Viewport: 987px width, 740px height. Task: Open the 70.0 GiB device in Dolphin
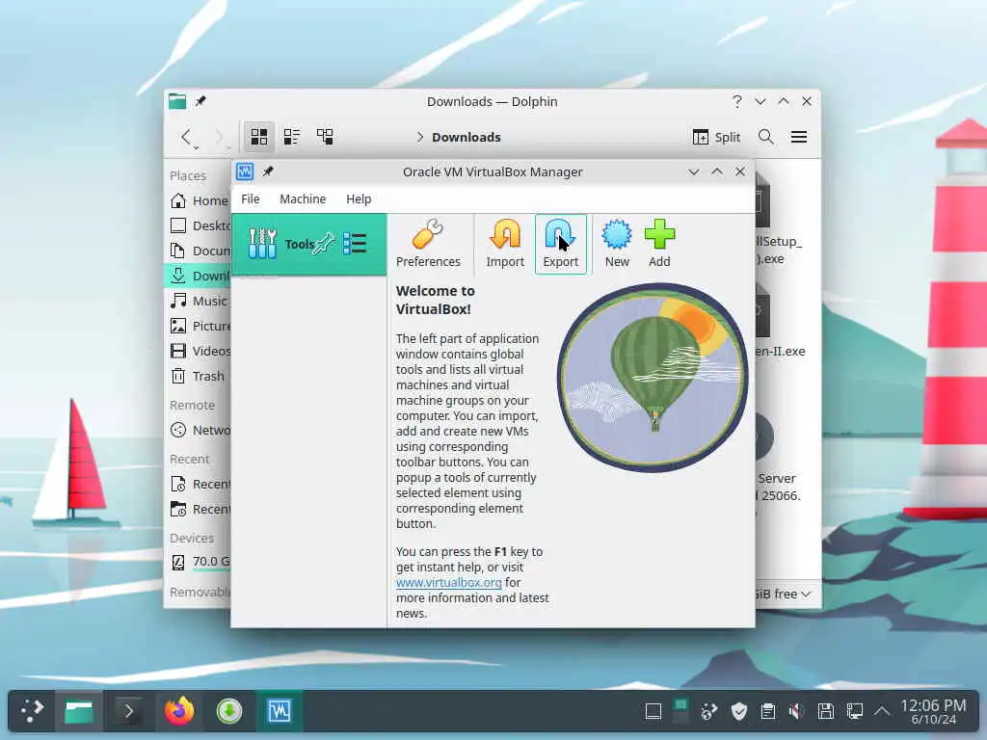pos(199,562)
